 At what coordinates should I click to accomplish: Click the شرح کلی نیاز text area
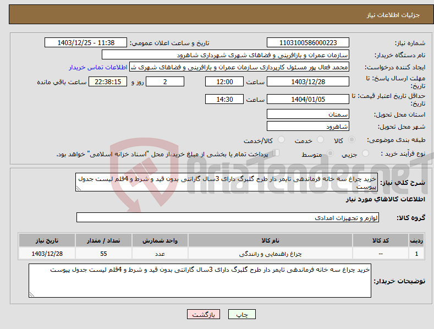pos(227,182)
